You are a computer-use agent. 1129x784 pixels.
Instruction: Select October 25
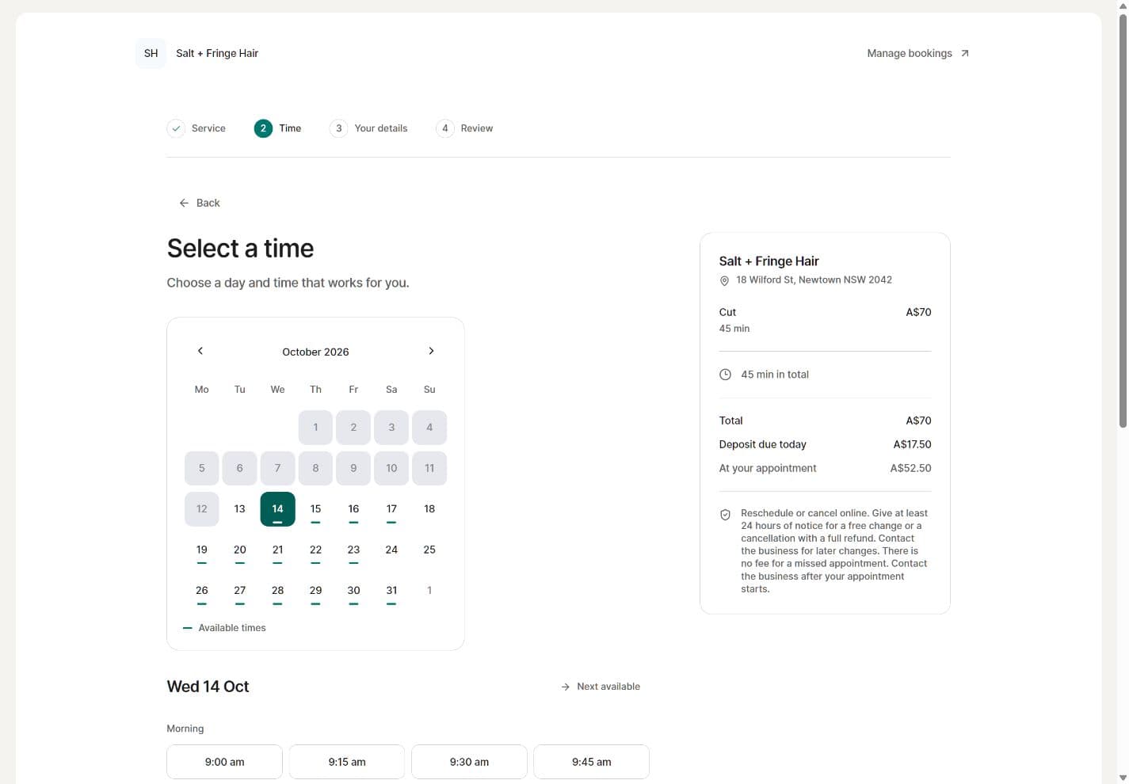pos(429,550)
